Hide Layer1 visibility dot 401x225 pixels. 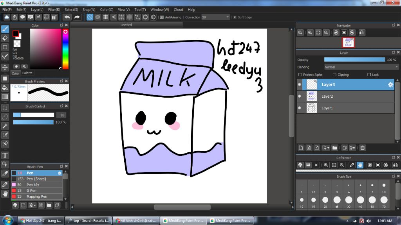[300, 108]
